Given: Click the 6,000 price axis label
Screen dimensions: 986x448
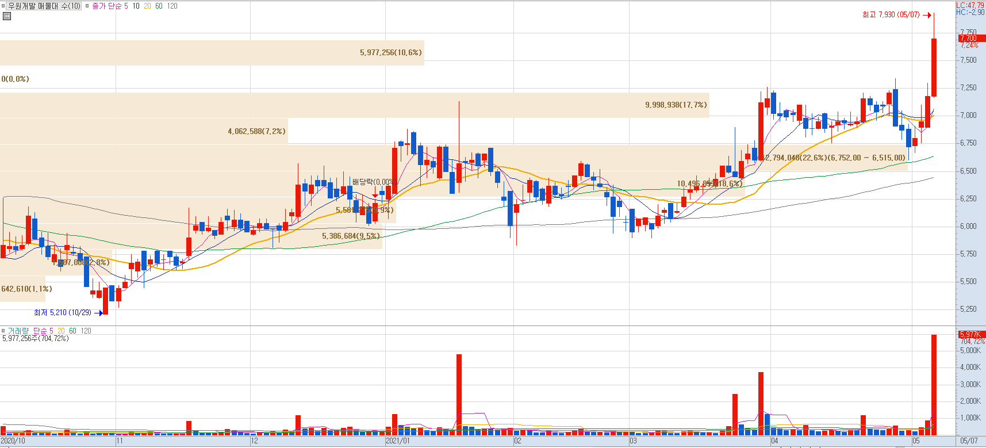Looking at the screenshot, I should point(968,226).
